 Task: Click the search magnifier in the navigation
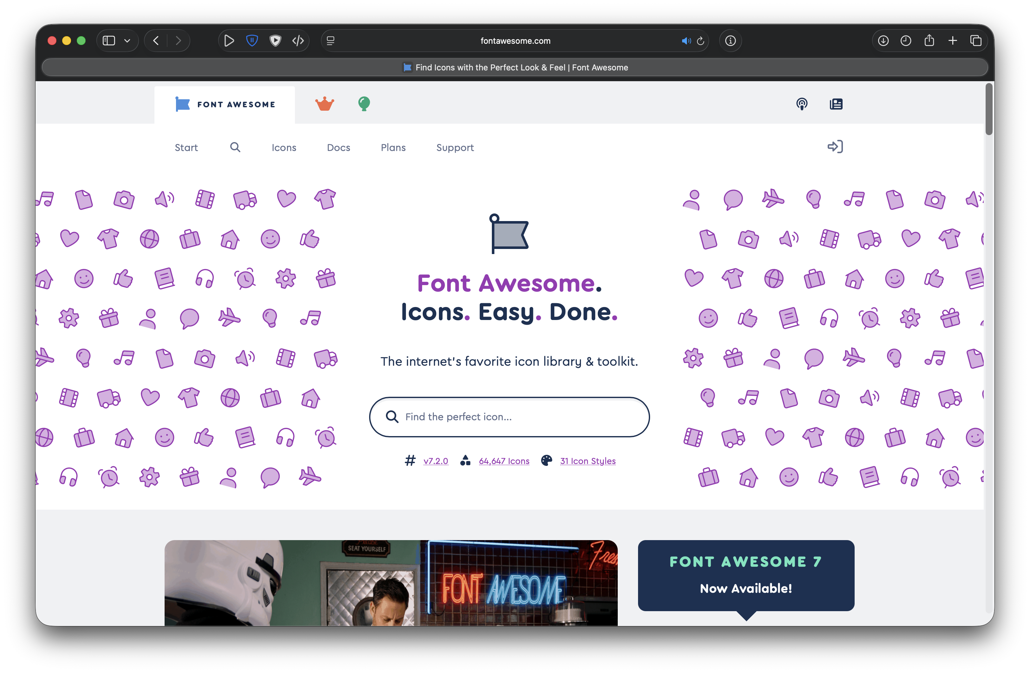[235, 147]
